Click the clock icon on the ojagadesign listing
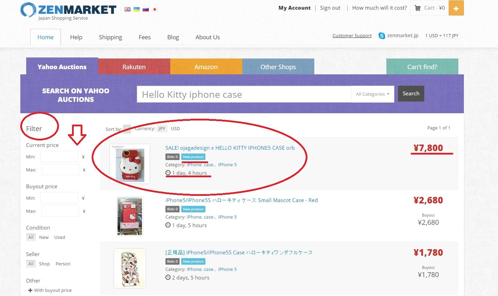Image resolution: width=498 pixels, height=296 pixels. click(x=168, y=173)
